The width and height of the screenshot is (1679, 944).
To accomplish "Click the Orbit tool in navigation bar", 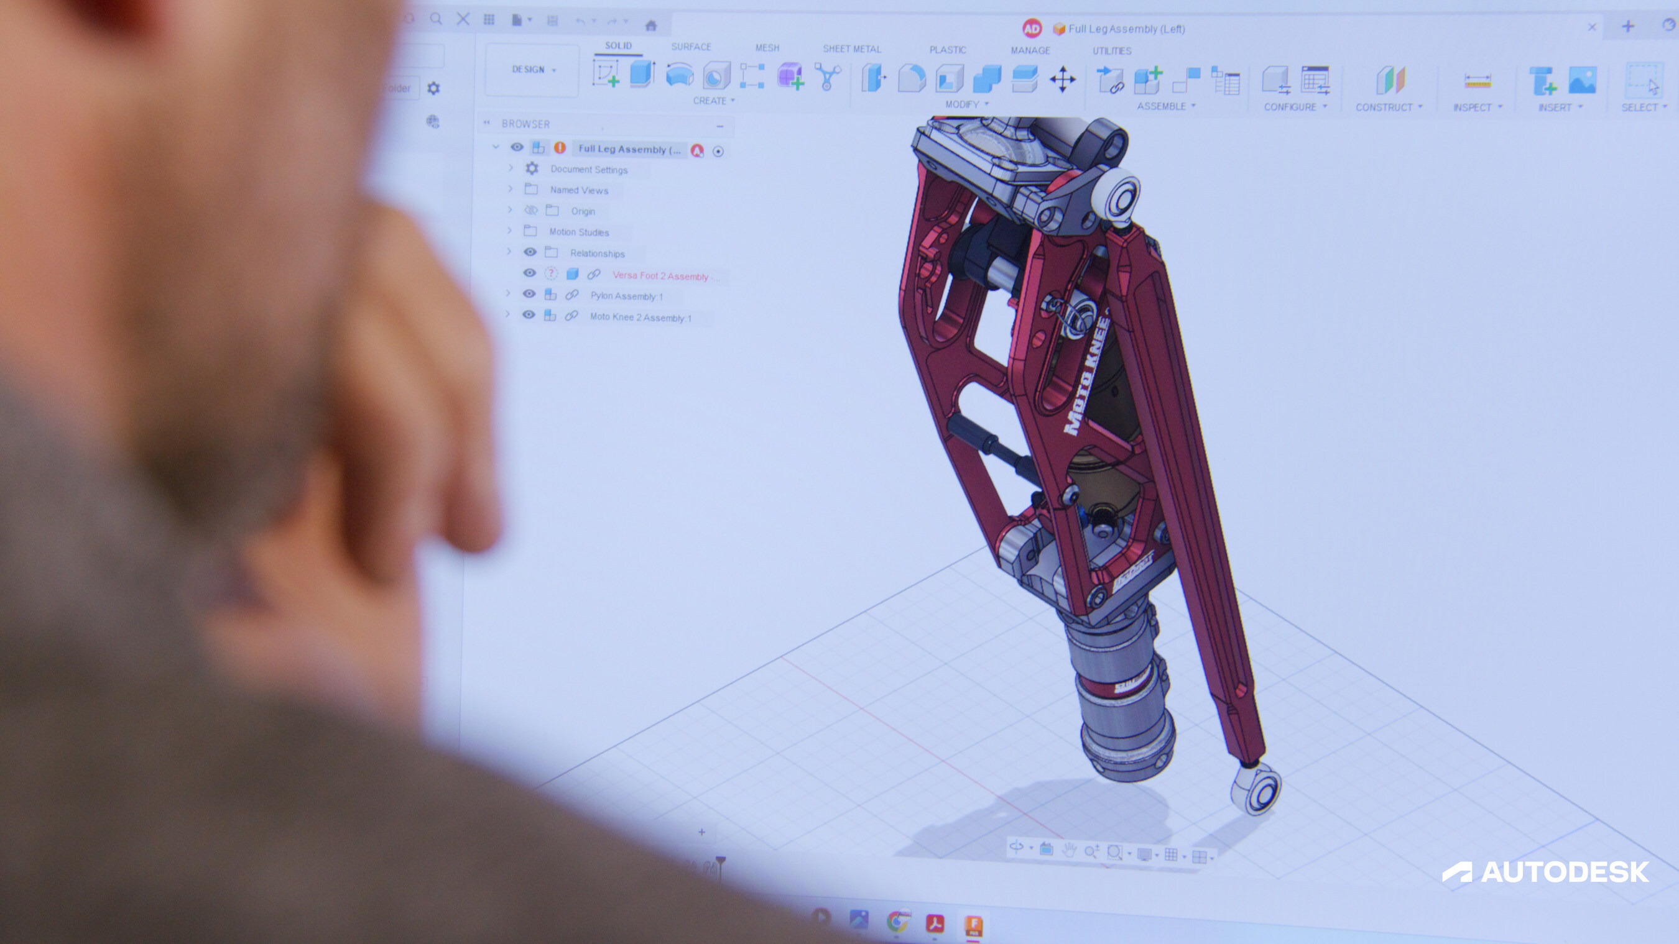I will tap(1016, 848).
